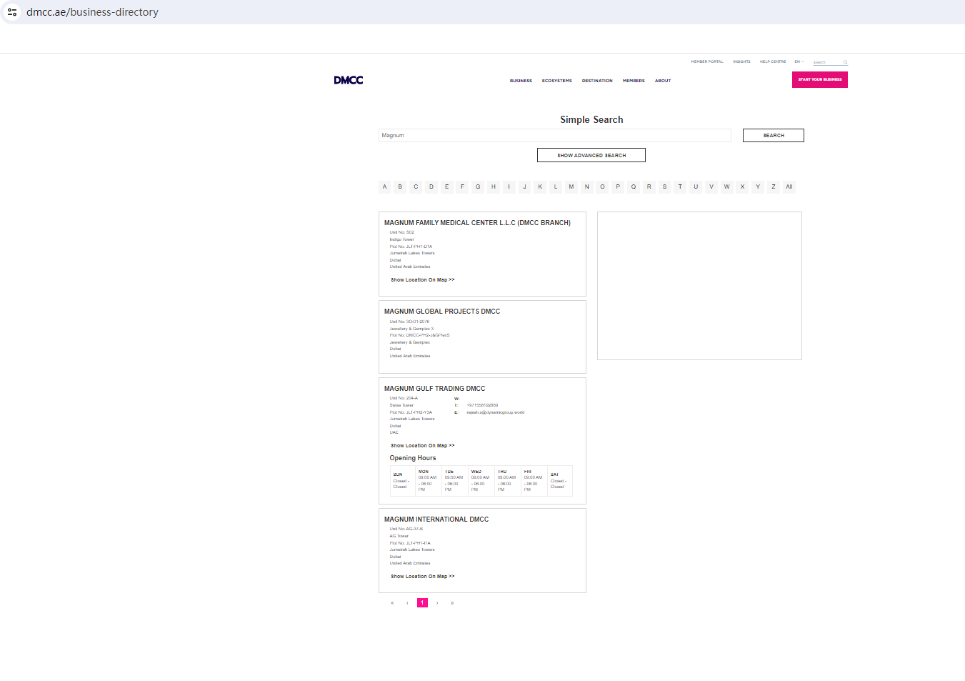This screenshot has height=681, width=965.
Task: Filter directory by letter Z
Action: (x=774, y=187)
